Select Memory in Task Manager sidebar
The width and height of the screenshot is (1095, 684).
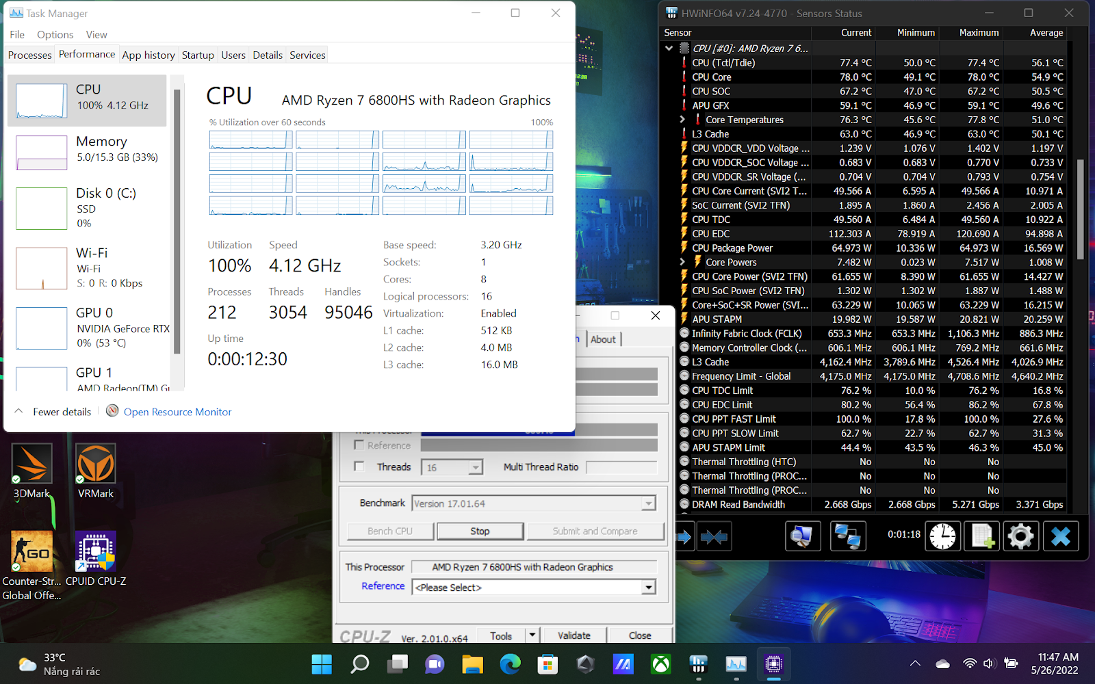(x=87, y=152)
